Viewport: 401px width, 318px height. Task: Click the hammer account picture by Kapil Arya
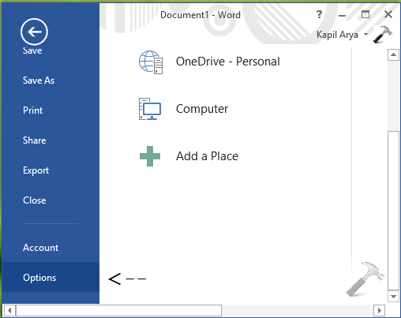383,34
